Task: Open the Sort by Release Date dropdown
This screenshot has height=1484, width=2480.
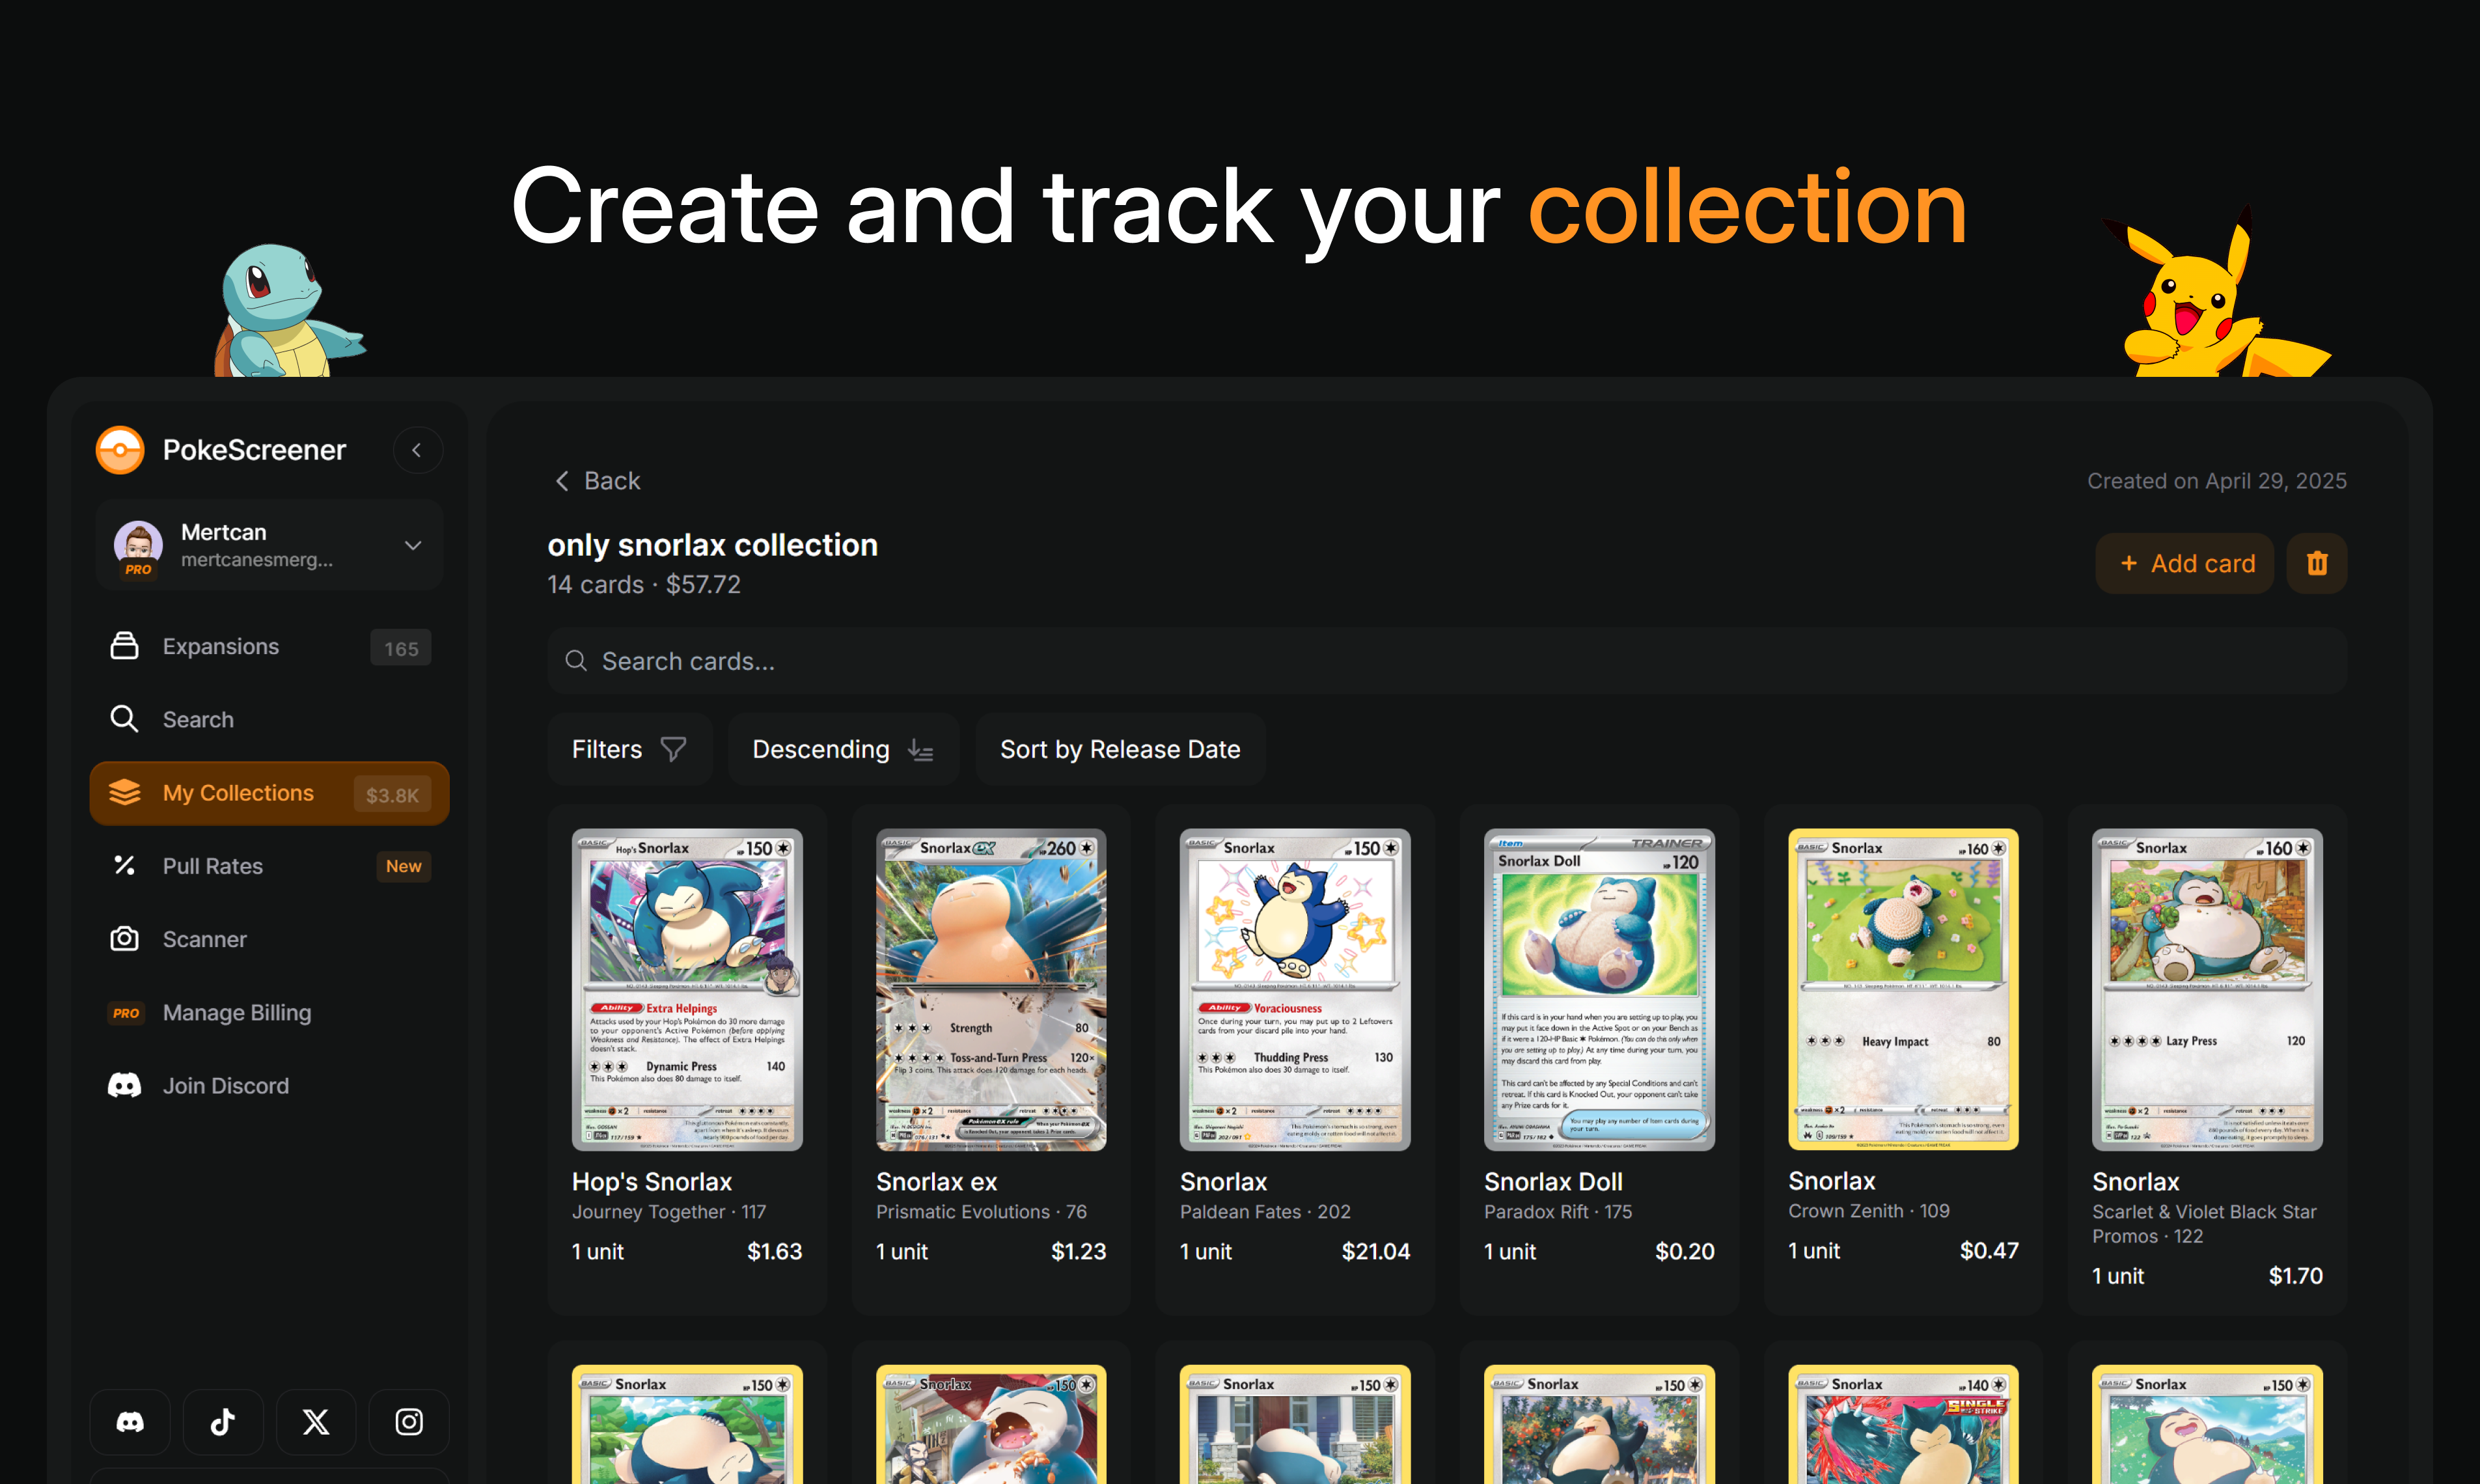Action: tap(1120, 749)
